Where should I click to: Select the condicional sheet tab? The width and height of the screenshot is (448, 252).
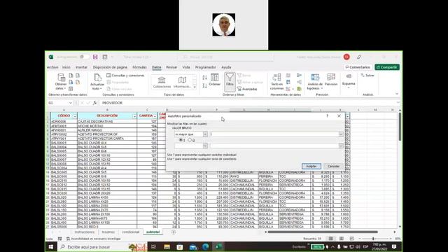[131, 232]
